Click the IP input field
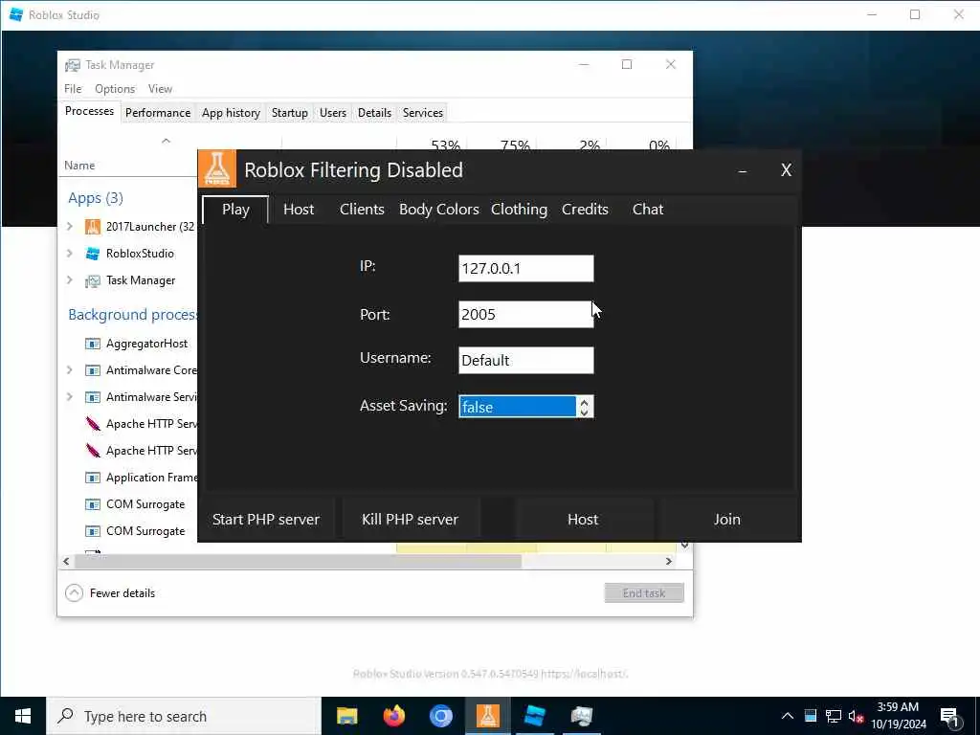 [525, 269]
